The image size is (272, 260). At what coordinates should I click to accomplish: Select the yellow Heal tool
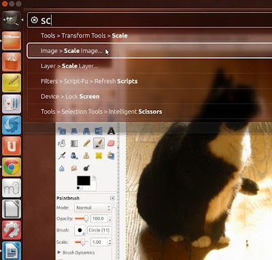(x=99, y=156)
